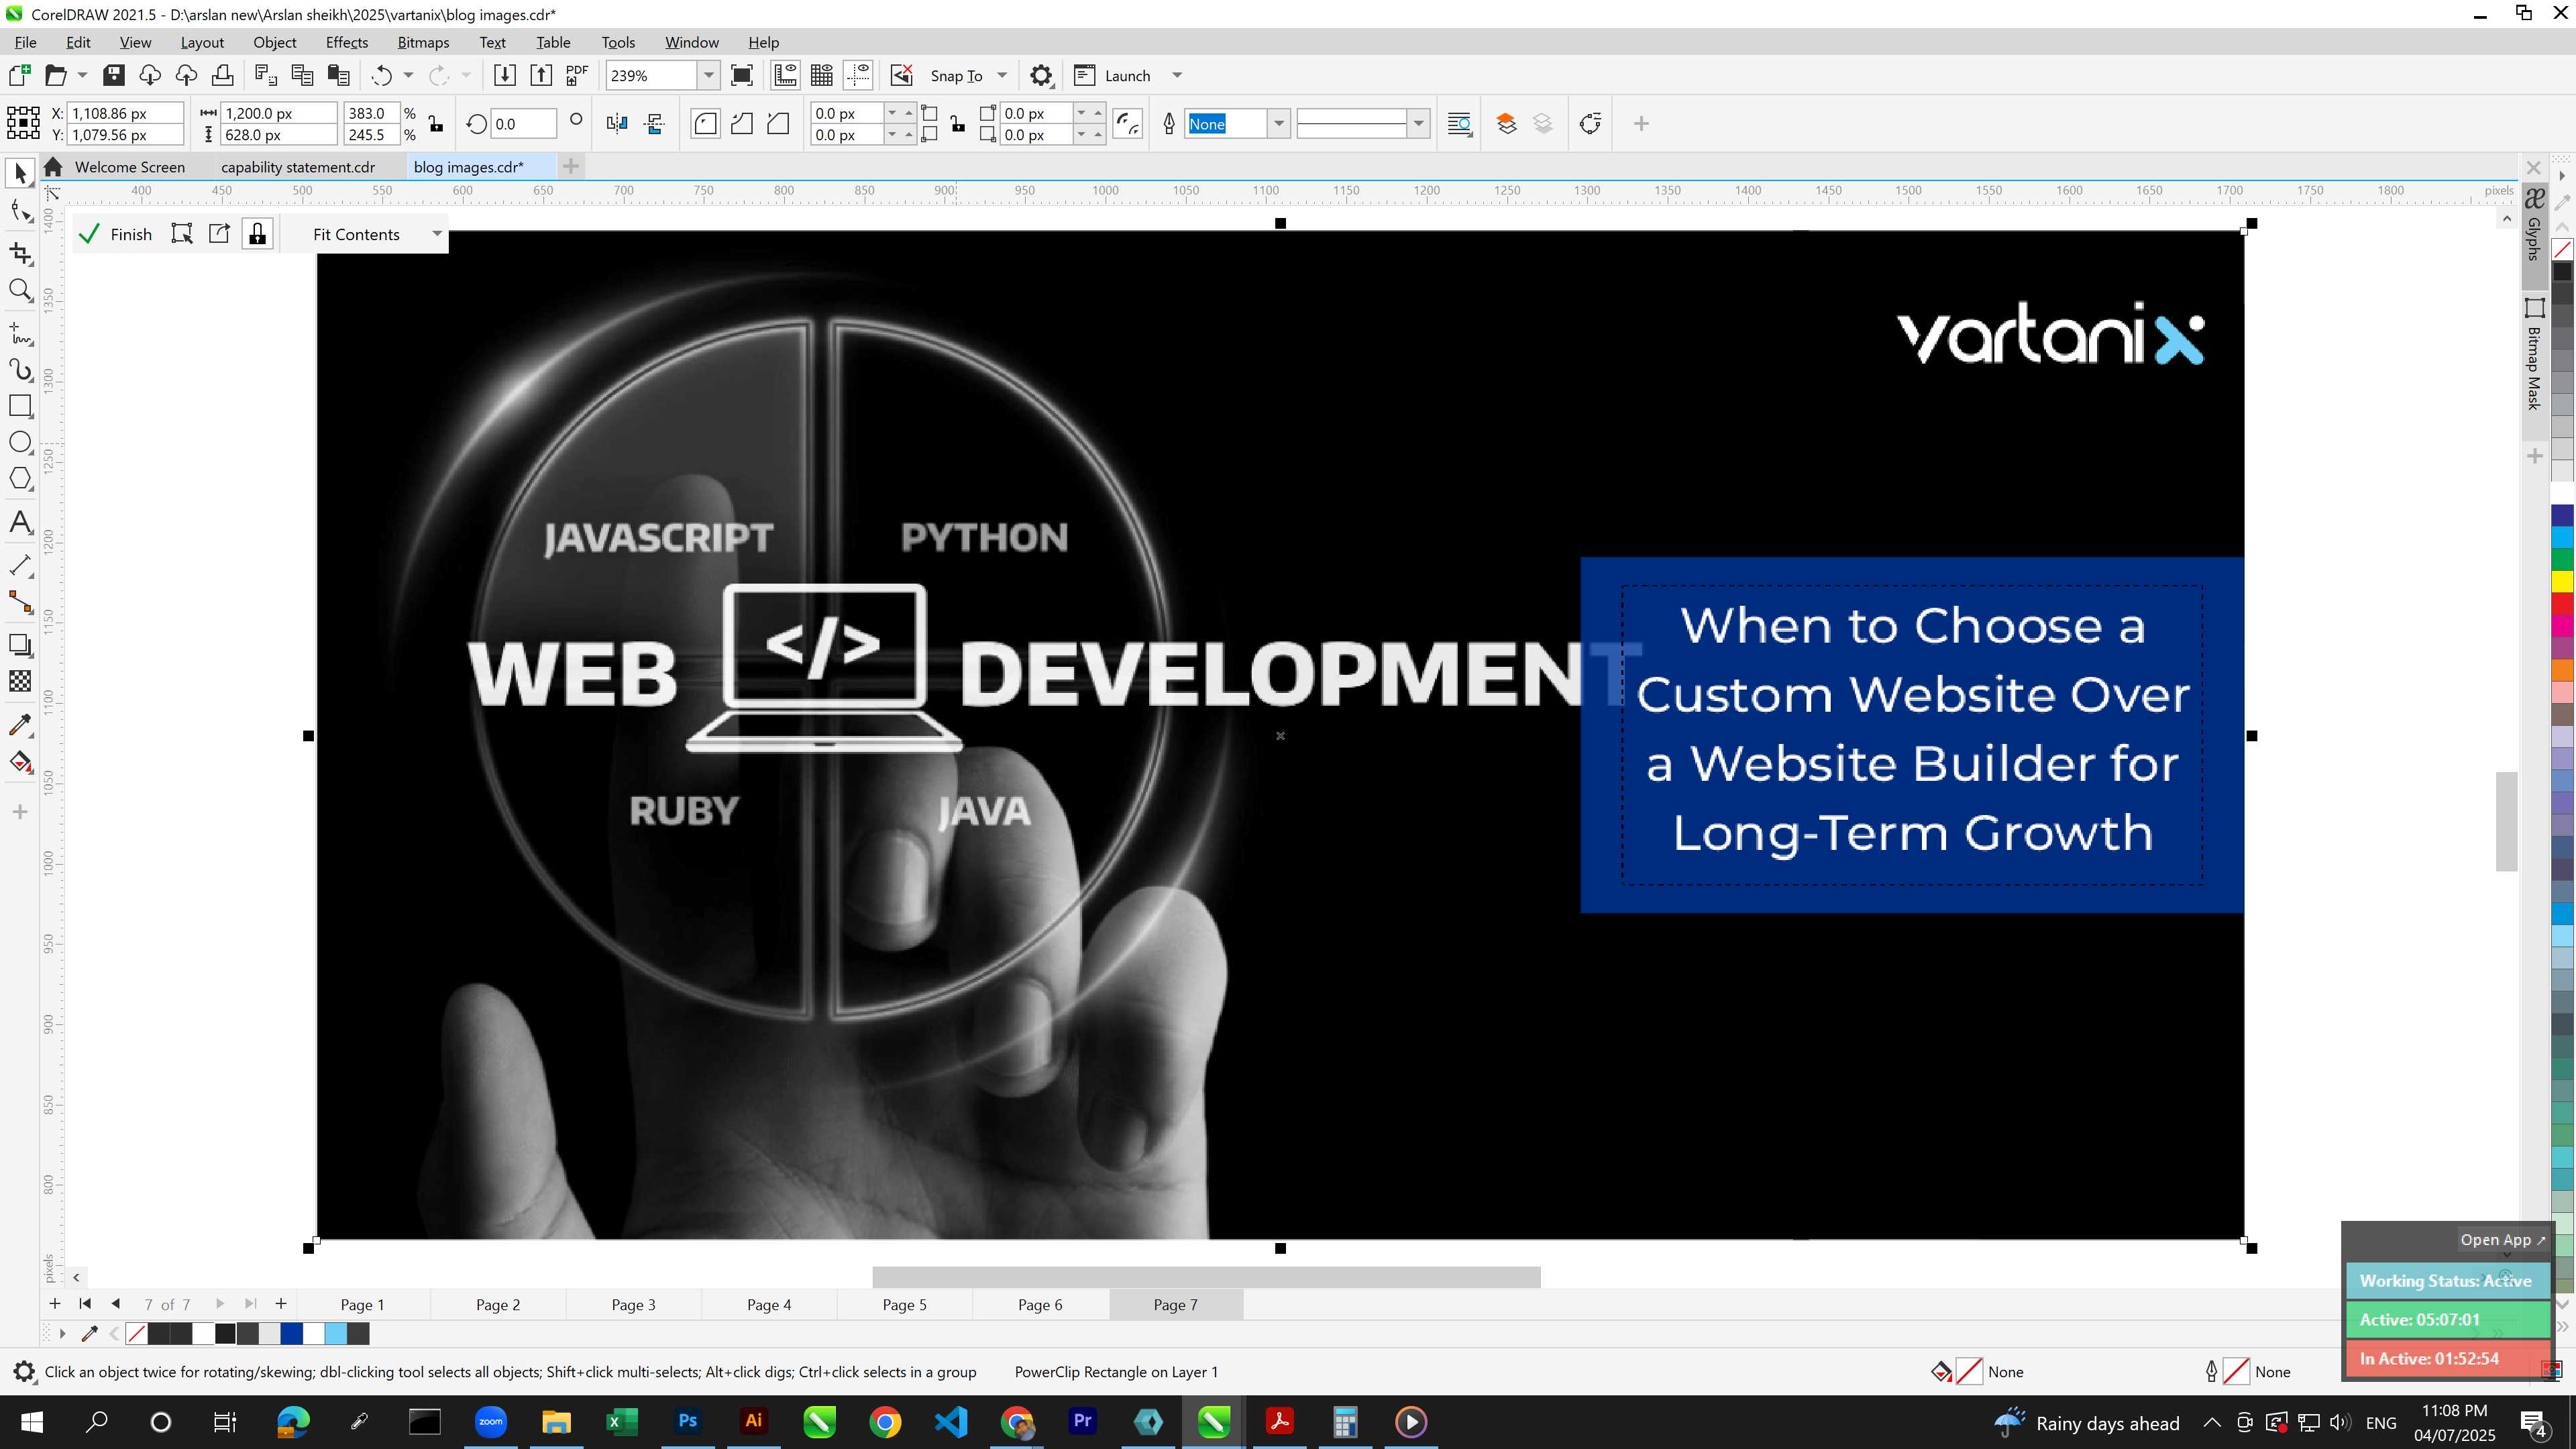Screen dimensions: 2576x1449
Task: Click the Finish button
Action: coord(117,234)
